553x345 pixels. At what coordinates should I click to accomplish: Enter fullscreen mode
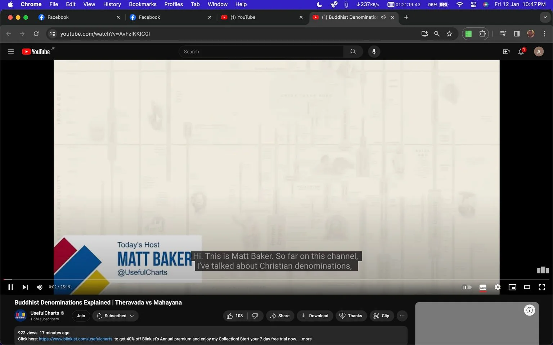pos(542,287)
